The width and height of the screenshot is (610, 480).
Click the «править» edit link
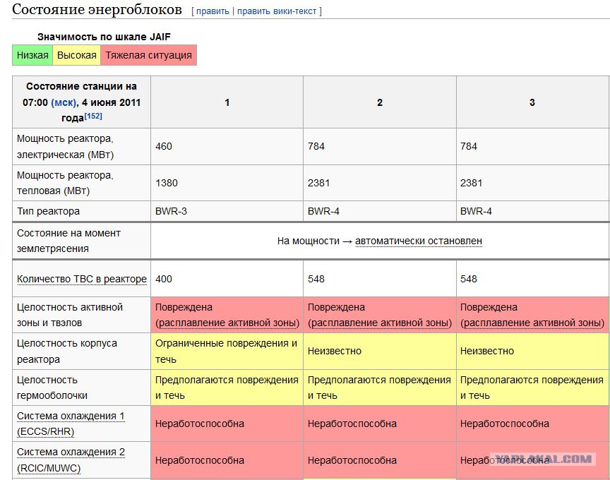[213, 11]
